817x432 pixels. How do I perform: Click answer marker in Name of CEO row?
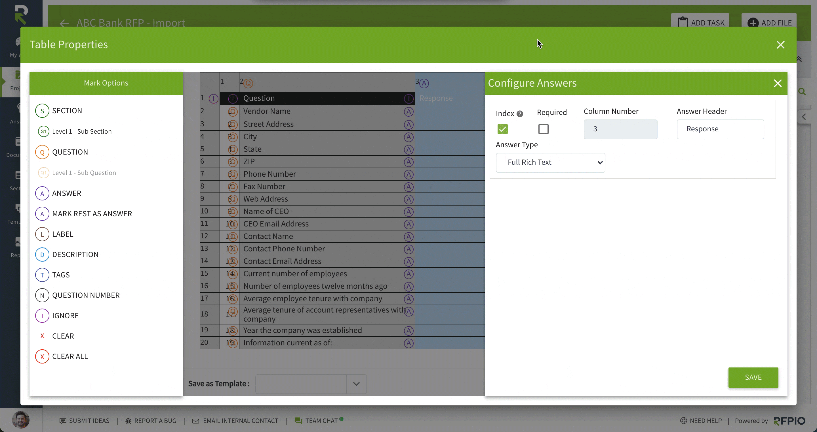click(x=408, y=212)
